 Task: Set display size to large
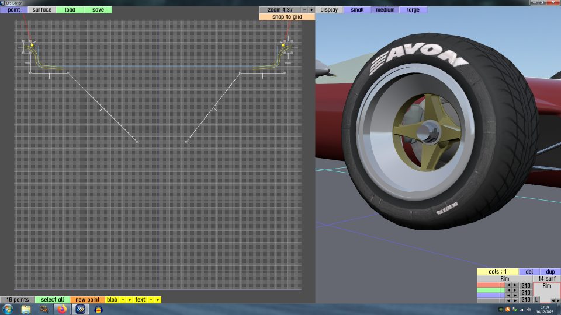[x=413, y=10]
